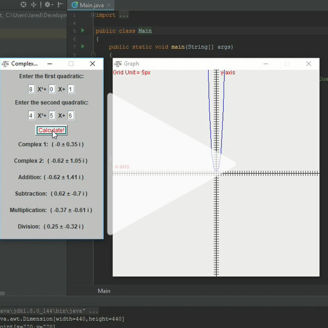Image resolution: width=328 pixels, height=328 pixels.
Task: Click the Java icon in Complex window title
Action: pos(5,63)
